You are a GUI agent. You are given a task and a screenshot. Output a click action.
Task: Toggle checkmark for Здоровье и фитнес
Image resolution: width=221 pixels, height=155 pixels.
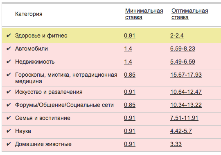(x=9, y=35)
